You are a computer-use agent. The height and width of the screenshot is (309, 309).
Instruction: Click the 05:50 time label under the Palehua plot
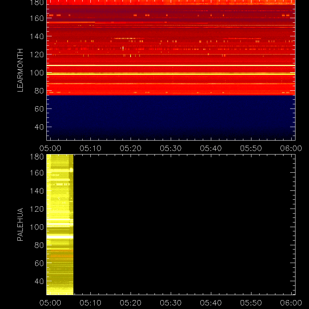pyautogui.click(x=251, y=303)
